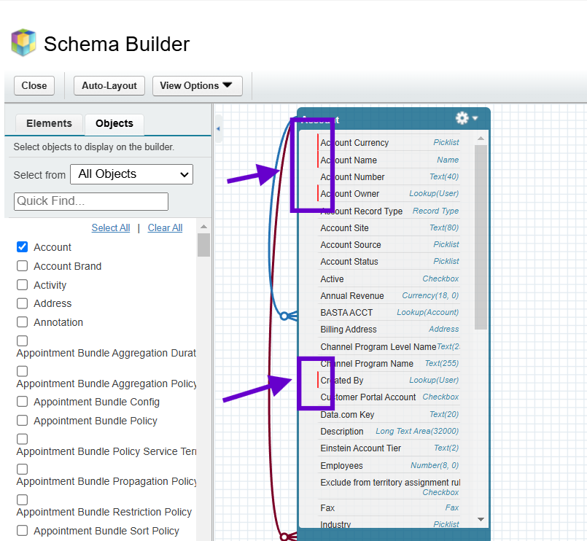Click the Quick Find search field
Image resolution: width=587 pixels, height=541 pixels.
(x=91, y=201)
